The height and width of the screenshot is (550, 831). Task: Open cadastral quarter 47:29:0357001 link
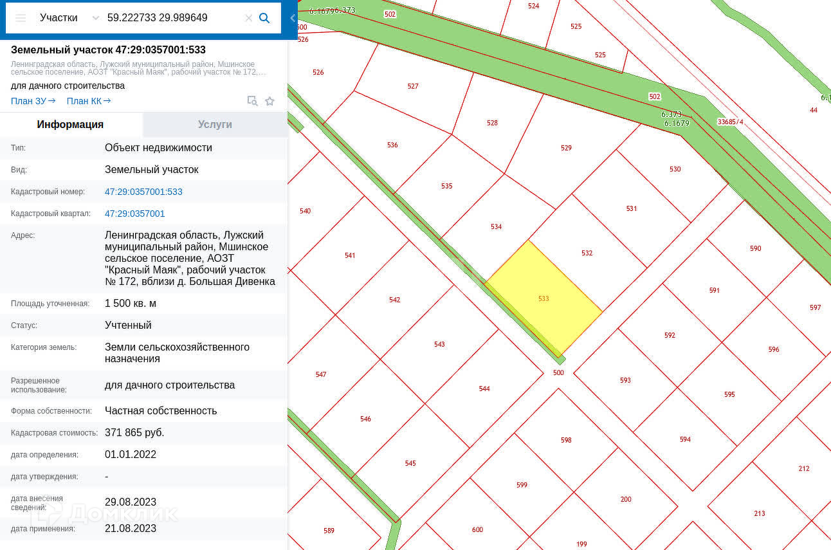135,214
